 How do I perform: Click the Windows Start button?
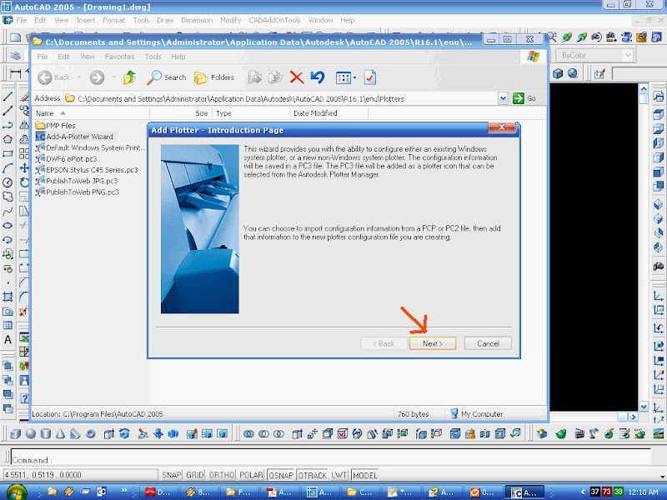[x=16, y=492]
